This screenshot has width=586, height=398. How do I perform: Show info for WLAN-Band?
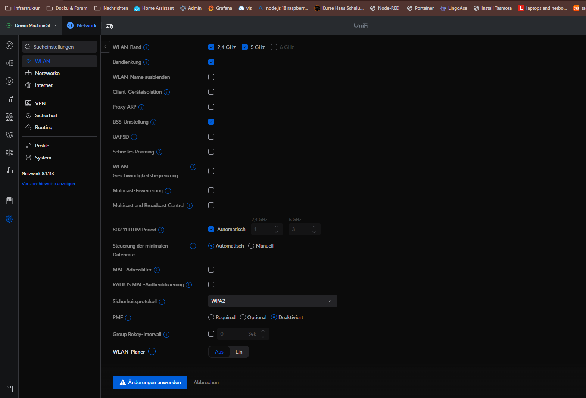[x=146, y=47]
